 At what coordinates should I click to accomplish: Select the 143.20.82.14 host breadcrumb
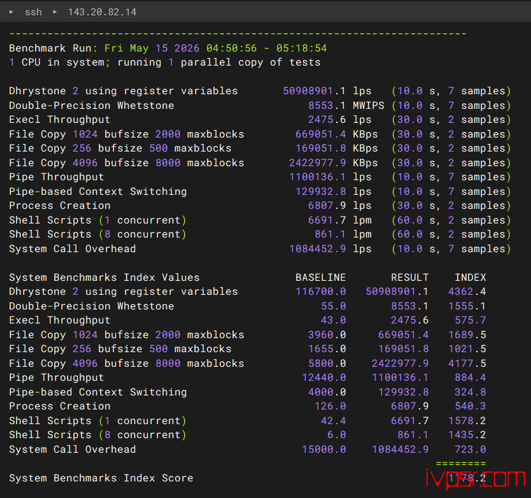pos(103,12)
